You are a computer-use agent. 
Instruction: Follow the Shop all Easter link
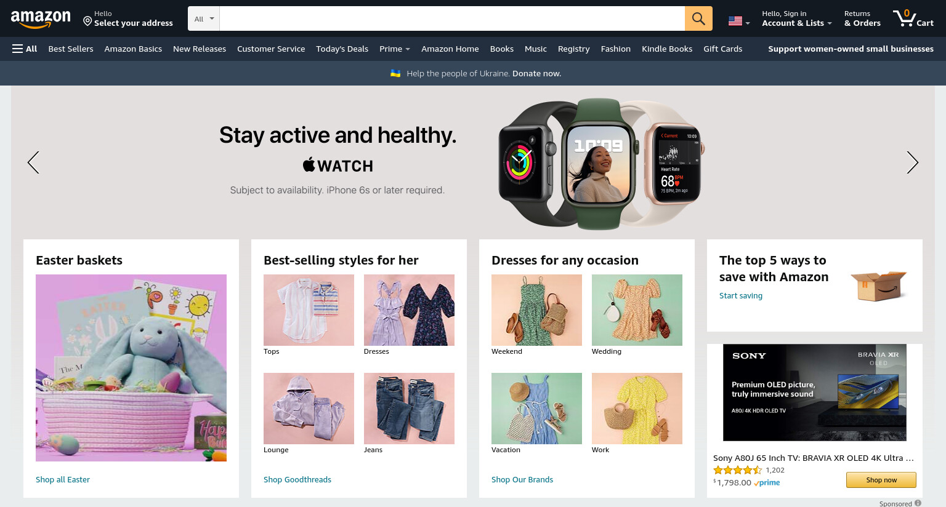[63, 479]
